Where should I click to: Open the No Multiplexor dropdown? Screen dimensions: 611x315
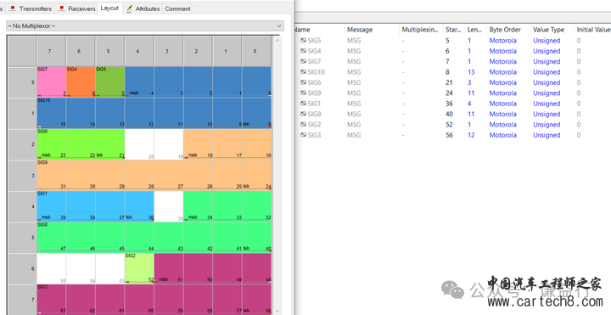click(x=145, y=25)
